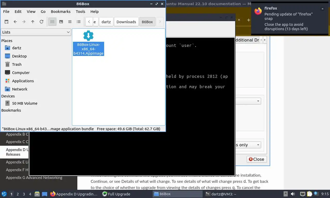This screenshot has width=330, height=198.
Task: Open Desktop in the Places sidebar
Action: pyautogui.click(x=19, y=56)
